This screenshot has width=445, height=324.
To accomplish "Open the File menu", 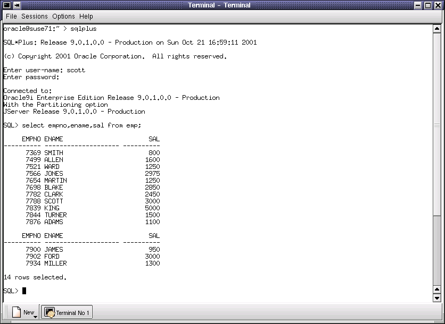I will (x=11, y=16).
